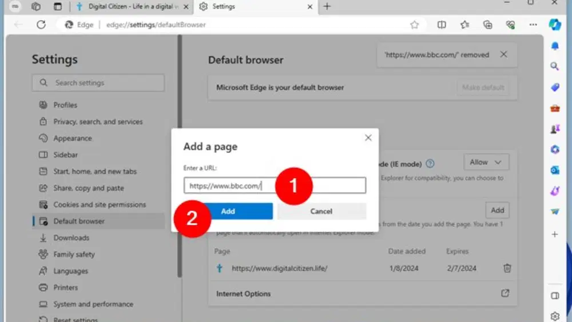Open the Favorites list icon
572x322 pixels.
[x=464, y=25]
